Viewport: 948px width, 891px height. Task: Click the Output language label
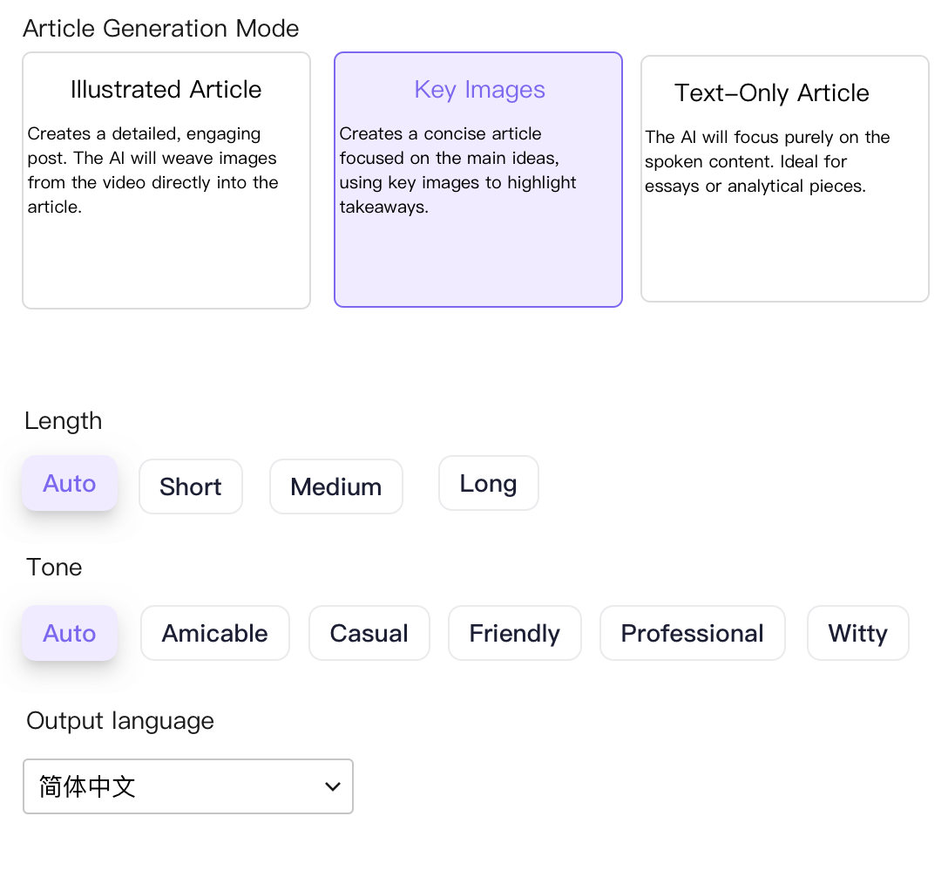(x=119, y=721)
